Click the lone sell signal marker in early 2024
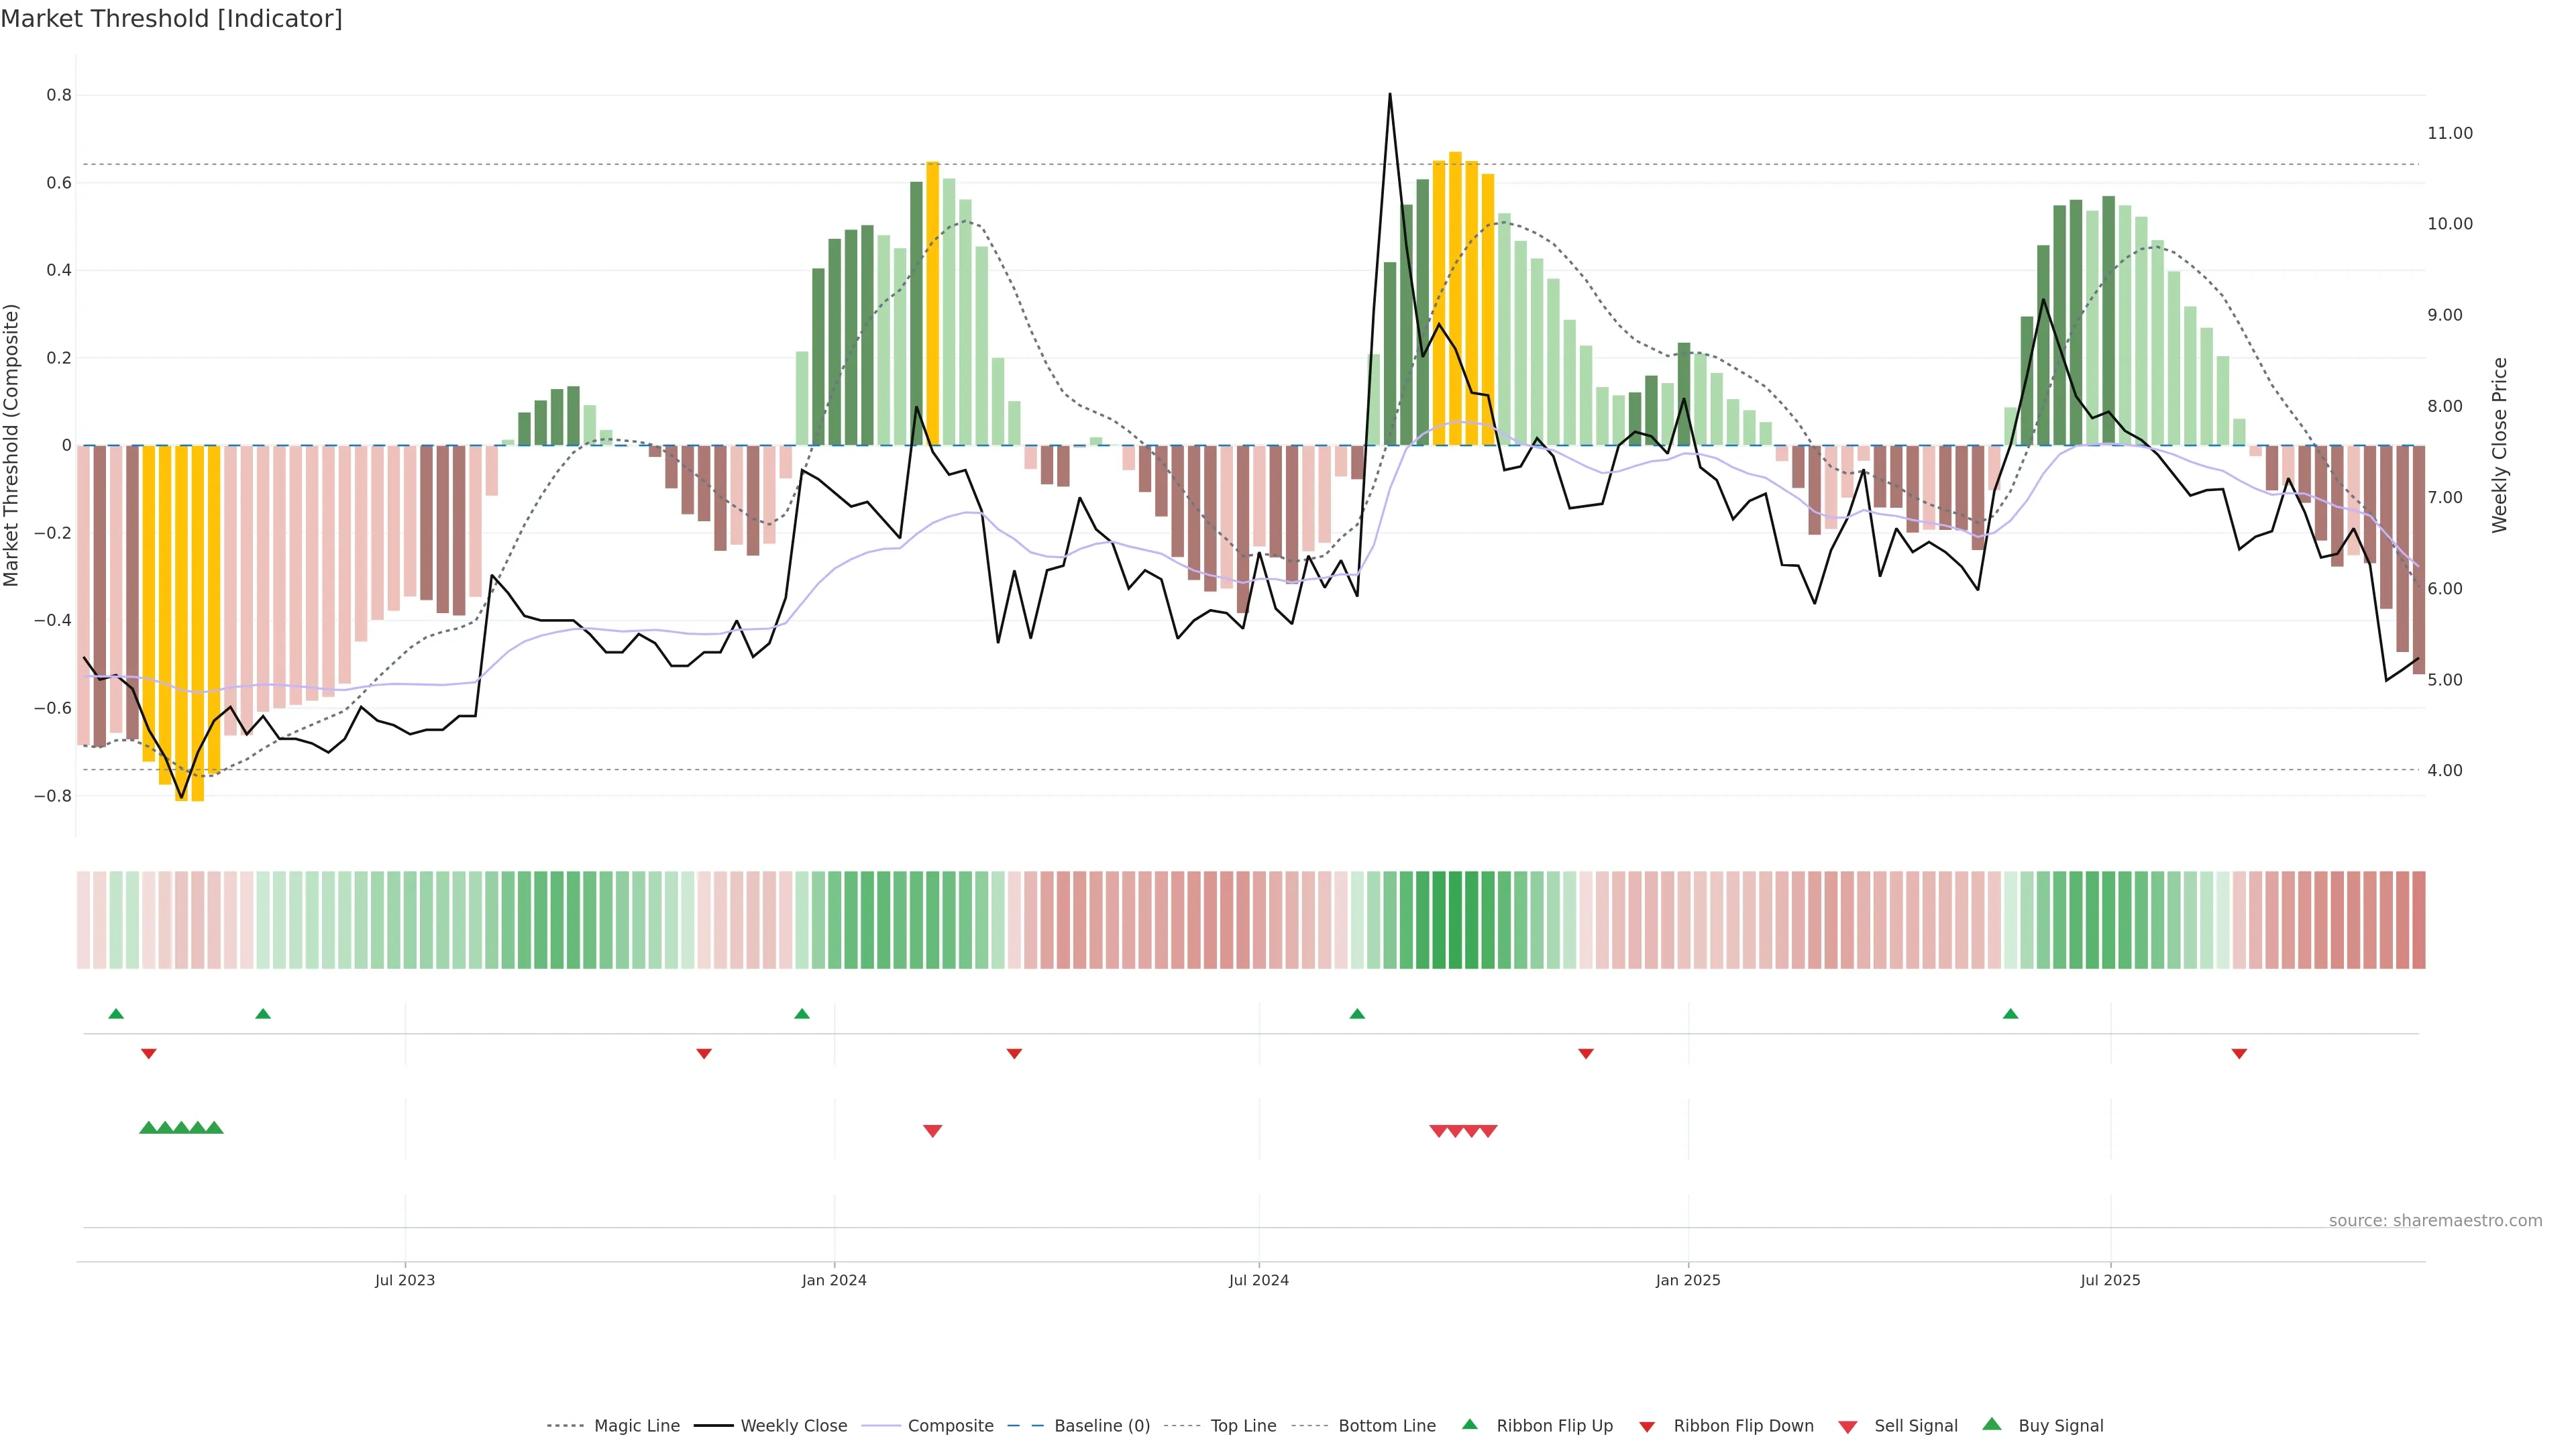2576x1449 pixels. pyautogui.click(x=932, y=1131)
